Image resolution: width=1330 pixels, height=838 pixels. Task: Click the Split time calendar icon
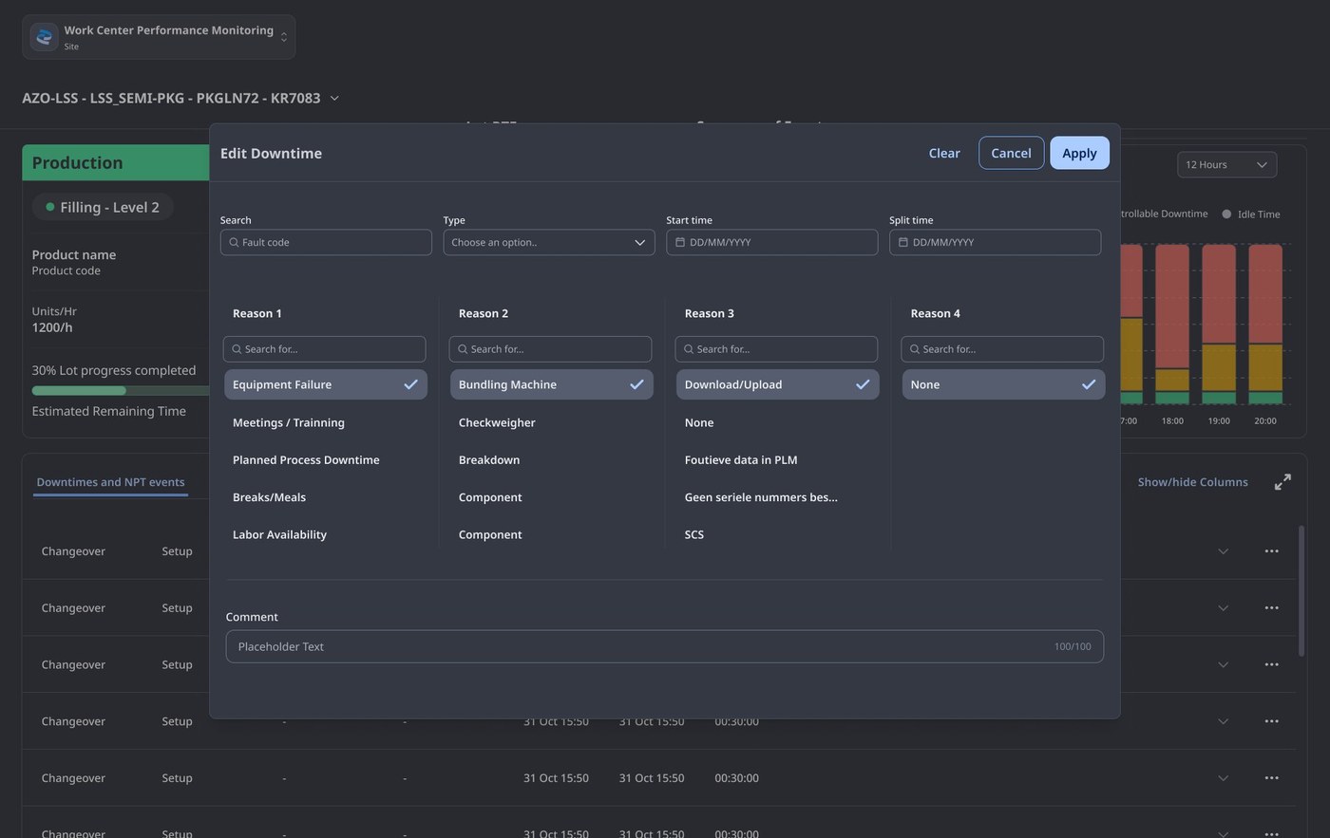(902, 242)
